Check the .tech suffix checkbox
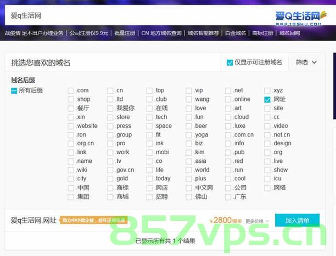 point(149,117)
